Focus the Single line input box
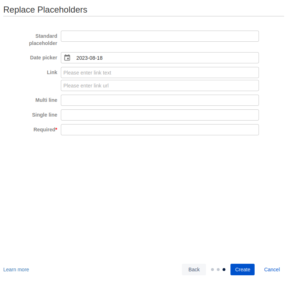 point(160,115)
